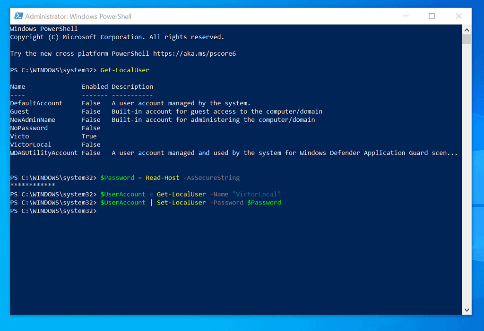Click the "Guest" user name
The height and width of the screenshot is (331, 484).
(19, 111)
